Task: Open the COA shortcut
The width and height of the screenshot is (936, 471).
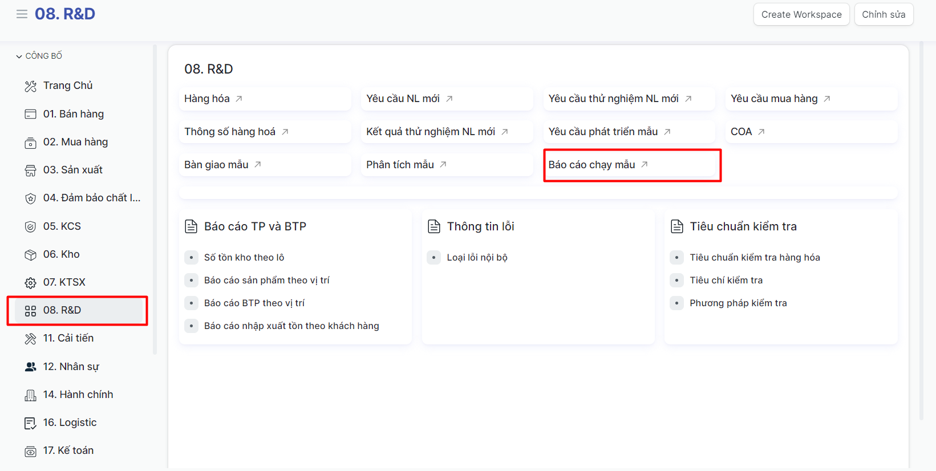Action: (x=741, y=132)
